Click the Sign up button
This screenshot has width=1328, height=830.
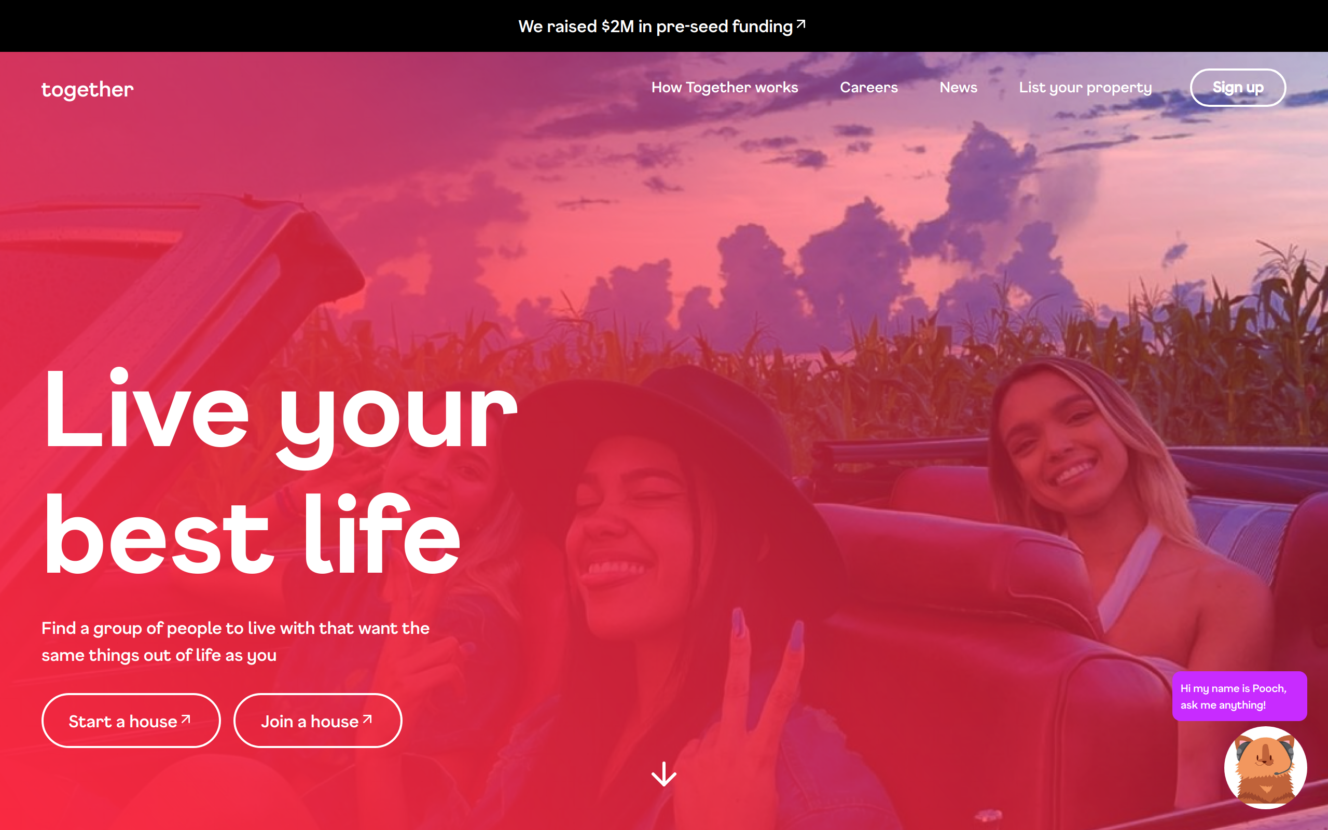[1238, 87]
